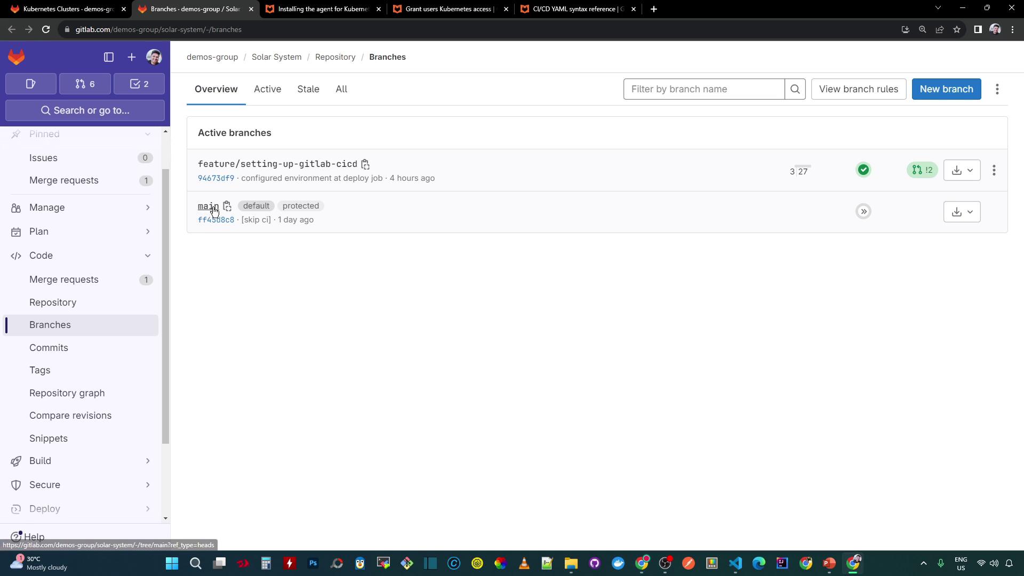1024x576 pixels.
Task: Open commit ff45d8c8 link
Action: pyautogui.click(x=216, y=220)
